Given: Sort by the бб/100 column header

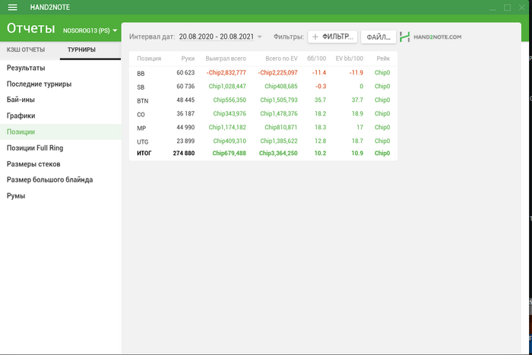Looking at the screenshot, I should pos(317,59).
